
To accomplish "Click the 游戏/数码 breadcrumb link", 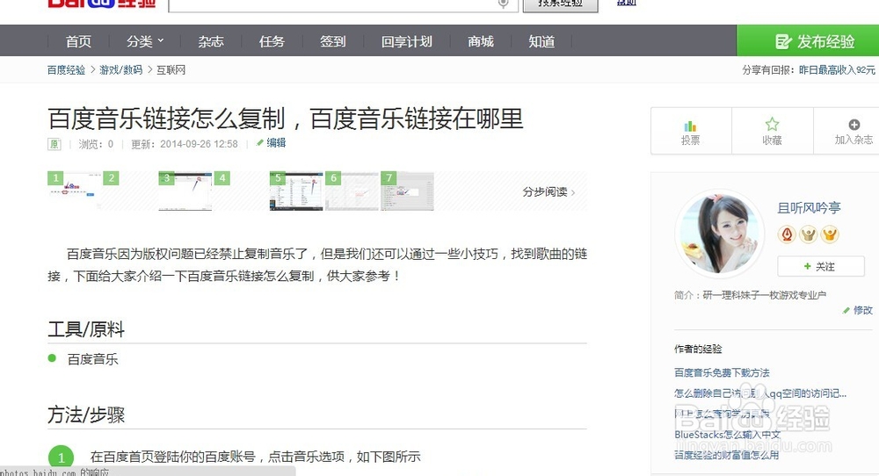I will click(121, 70).
